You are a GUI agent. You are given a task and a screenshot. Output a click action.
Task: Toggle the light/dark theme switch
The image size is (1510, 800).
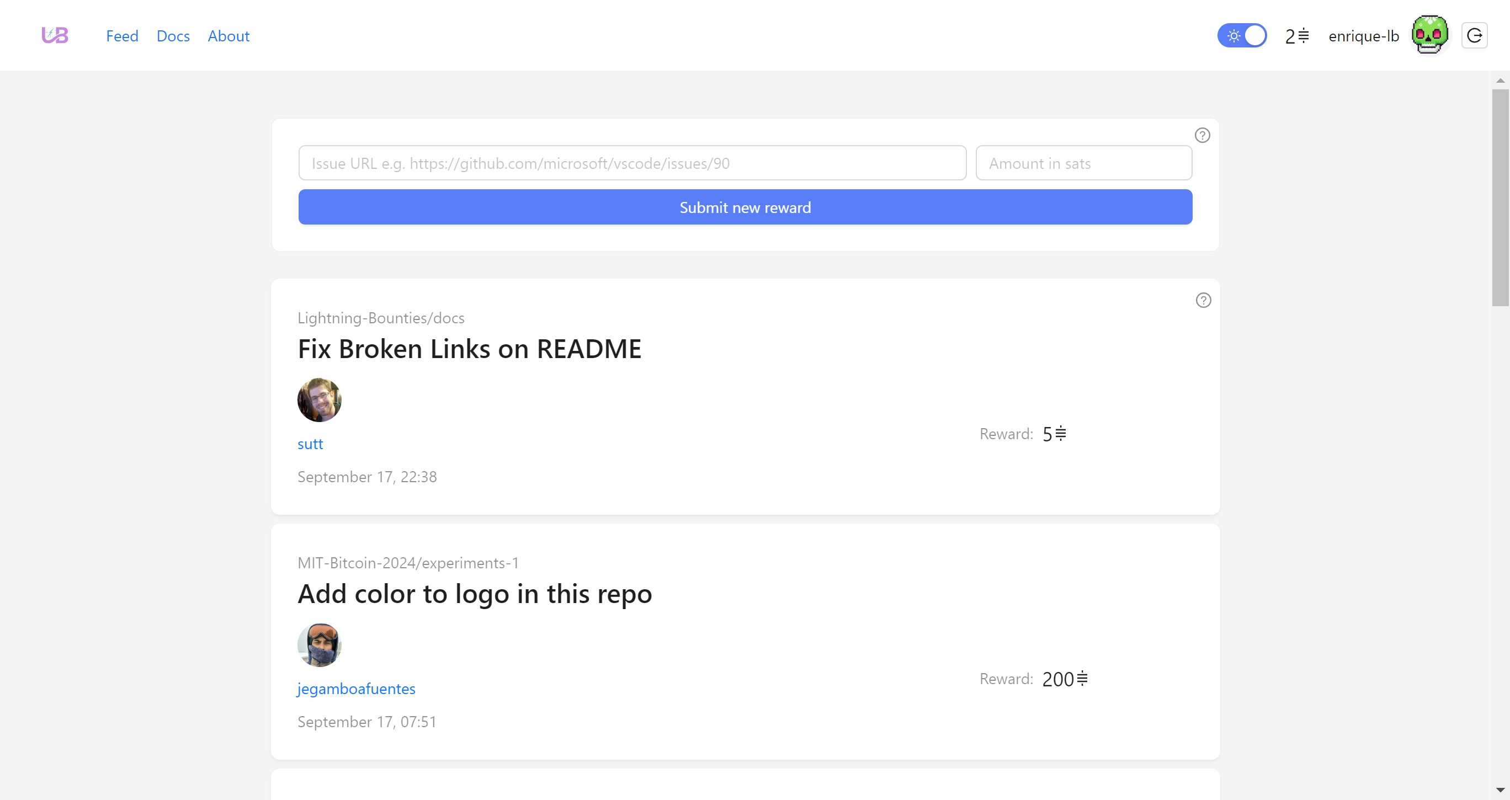pyautogui.click(x=1242, y=36)
